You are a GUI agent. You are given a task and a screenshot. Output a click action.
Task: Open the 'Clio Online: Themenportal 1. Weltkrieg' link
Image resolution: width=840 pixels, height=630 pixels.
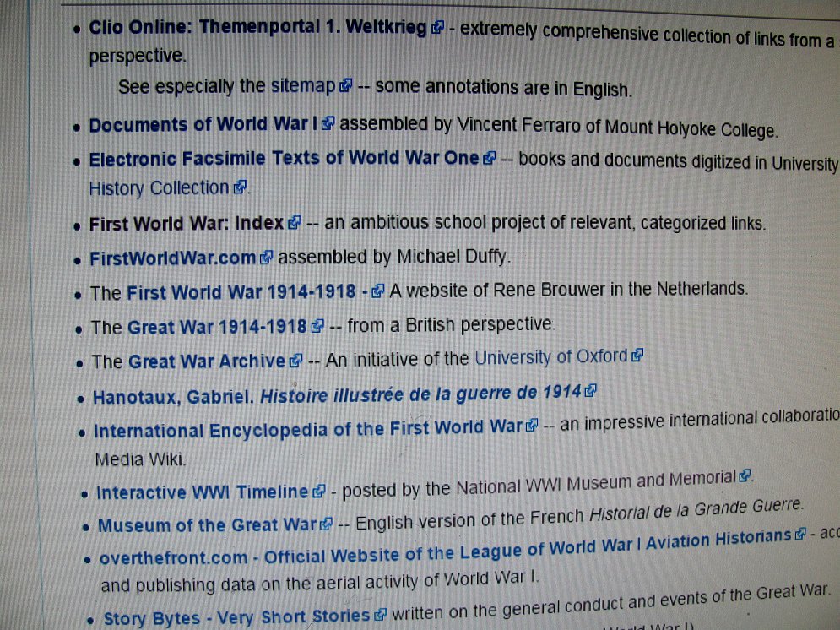(257, 27)
